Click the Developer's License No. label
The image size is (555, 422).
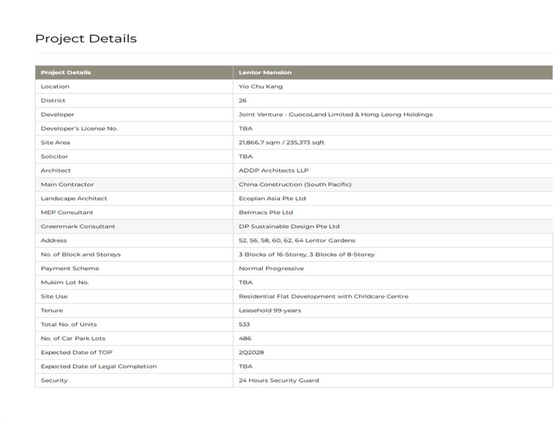79,128
